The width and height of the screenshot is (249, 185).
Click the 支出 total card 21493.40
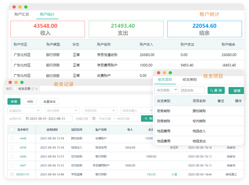point(126,29)
